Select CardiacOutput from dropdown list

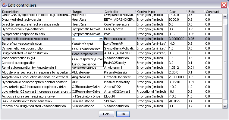(x=82, y=44)
